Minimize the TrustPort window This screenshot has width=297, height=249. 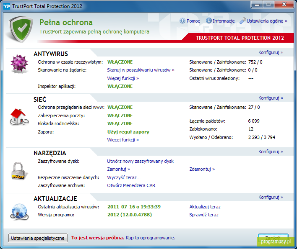(x=257, y=5)
